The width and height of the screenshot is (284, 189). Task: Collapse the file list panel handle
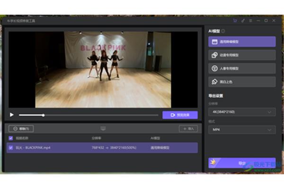pos(103,129)
